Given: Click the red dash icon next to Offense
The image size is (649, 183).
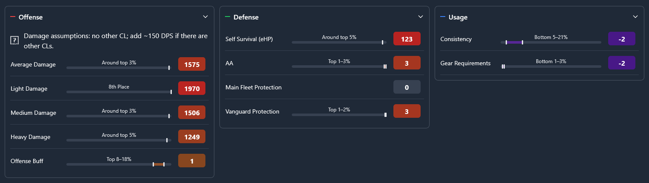Looking at the screenshot, I should (x=13, y=17).
